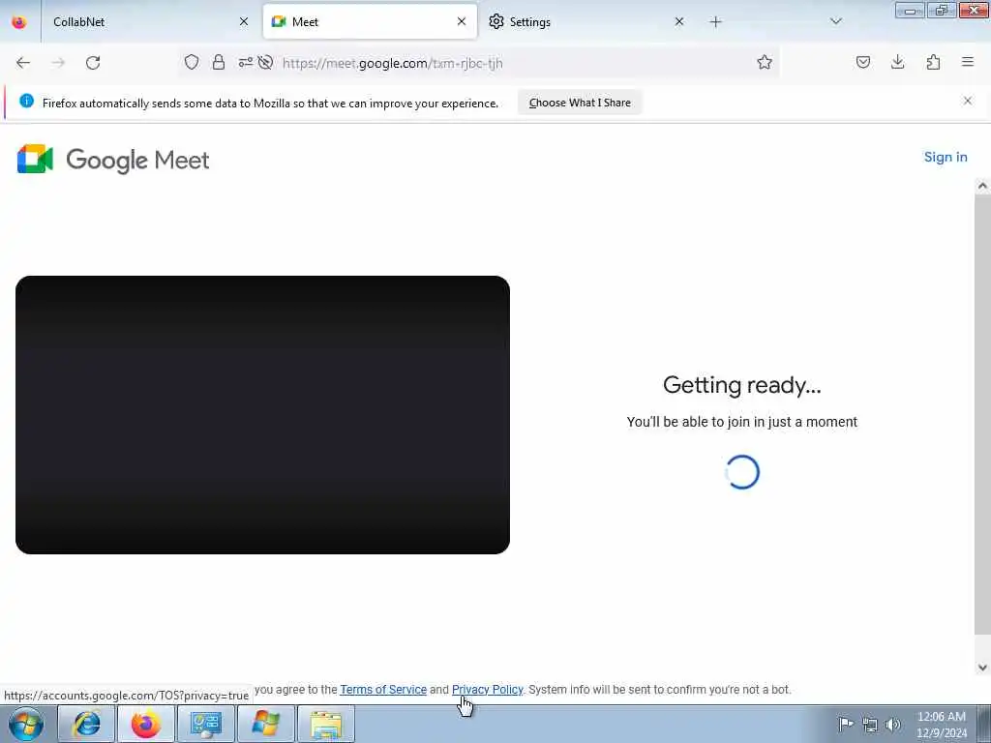Click the page scrollbar up arrow
Screen dimensions: 991x743
982,186
